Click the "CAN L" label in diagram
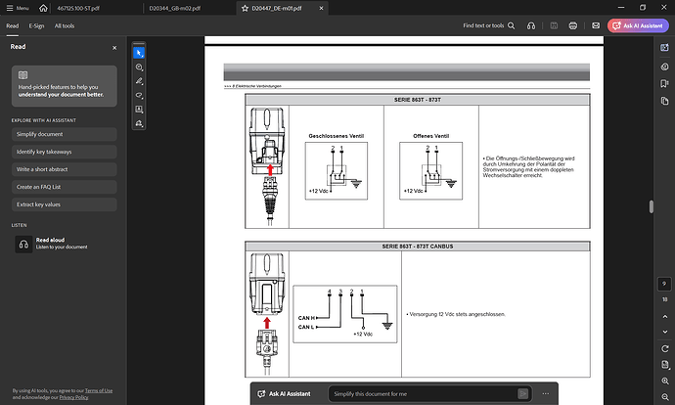 point(305,327)
